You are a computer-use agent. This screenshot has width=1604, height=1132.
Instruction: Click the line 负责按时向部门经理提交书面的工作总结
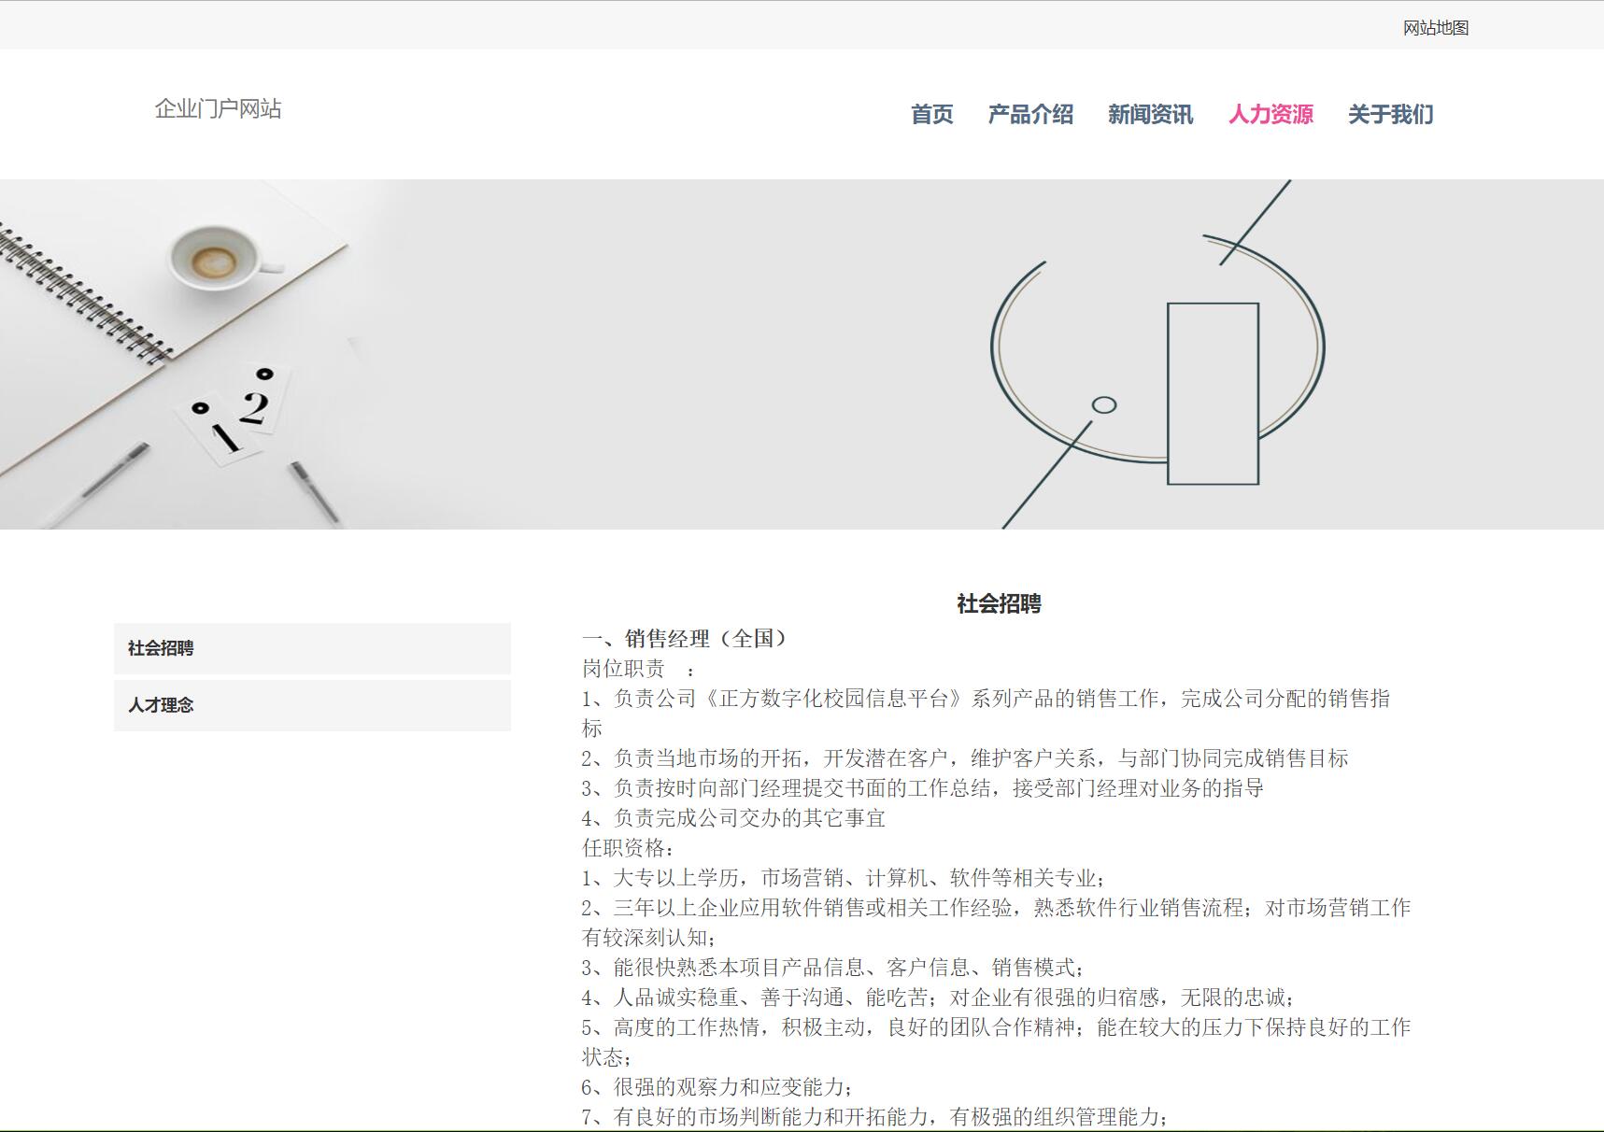coord(923,788)
